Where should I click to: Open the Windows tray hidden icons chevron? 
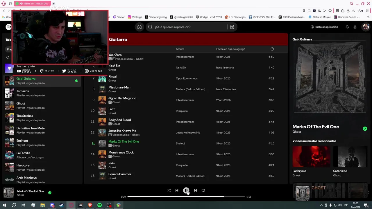click(x=321, y=205)
